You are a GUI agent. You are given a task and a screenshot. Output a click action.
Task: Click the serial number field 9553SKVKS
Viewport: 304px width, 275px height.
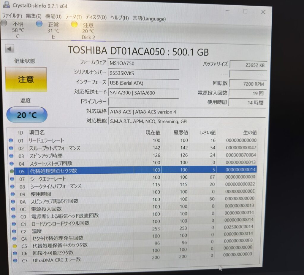(143, 73)
